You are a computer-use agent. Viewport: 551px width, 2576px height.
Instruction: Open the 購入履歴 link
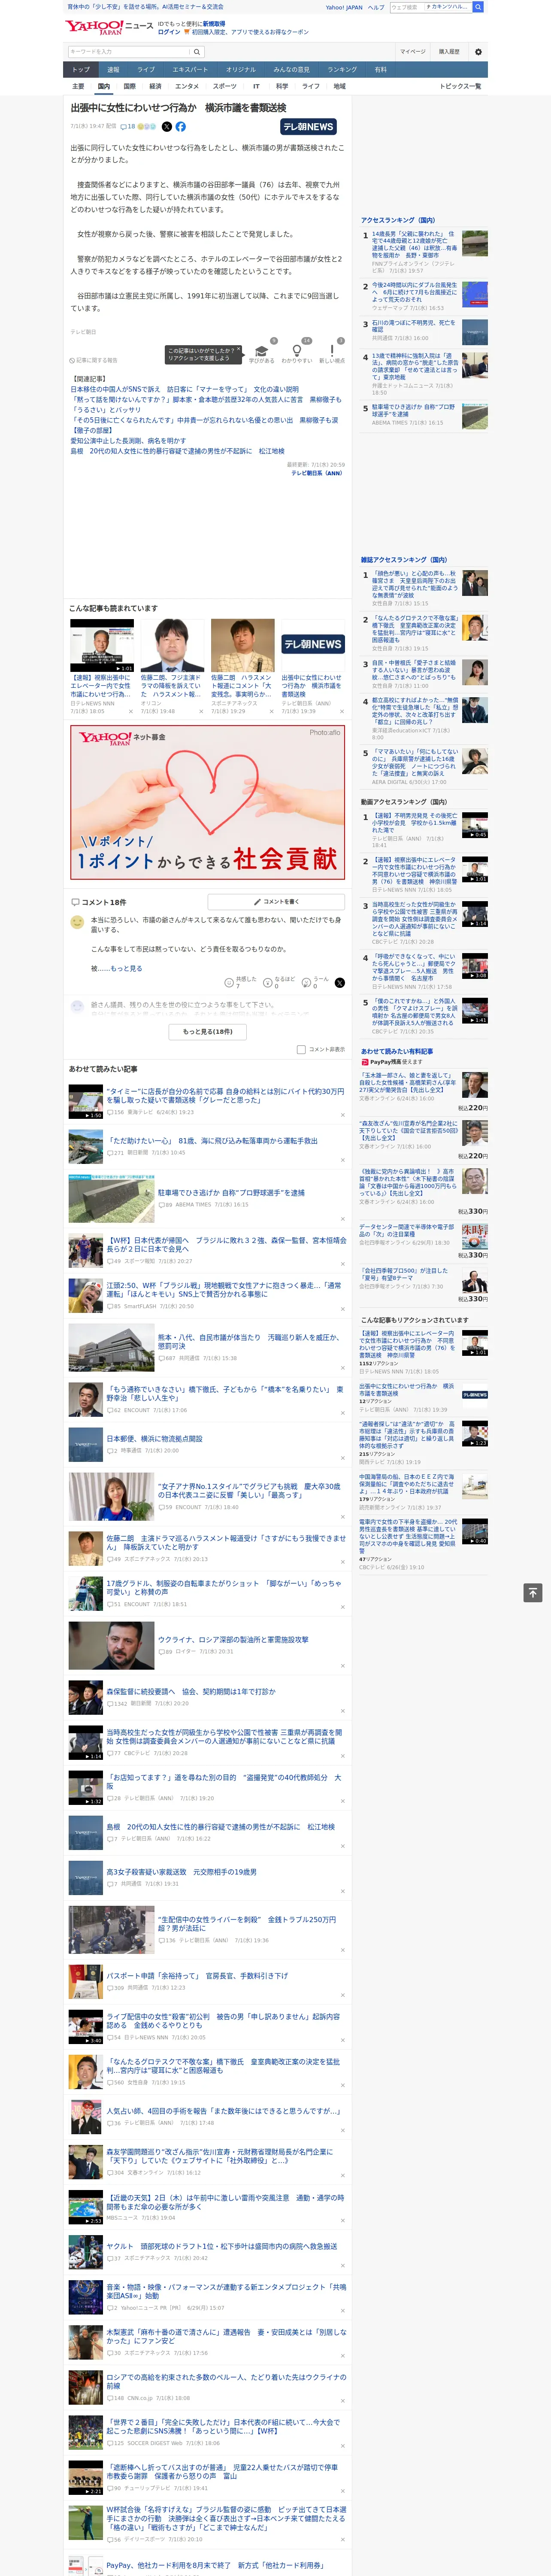tap(449, 51)
